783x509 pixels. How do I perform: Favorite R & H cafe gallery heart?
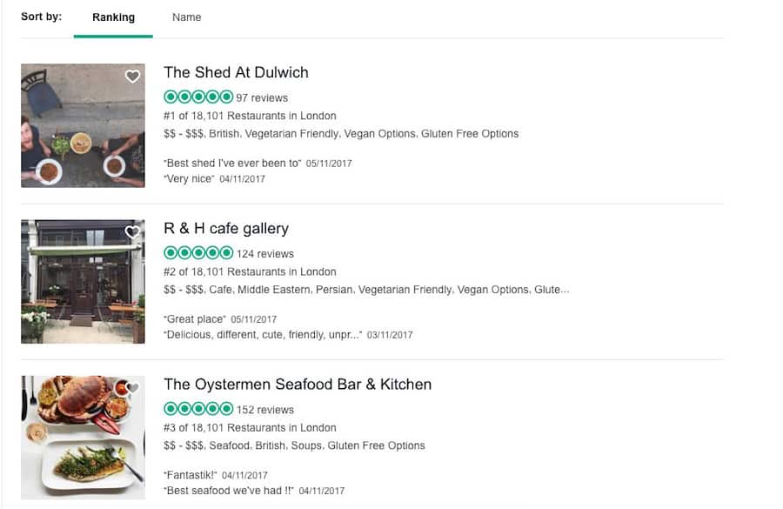pos(132,232)
